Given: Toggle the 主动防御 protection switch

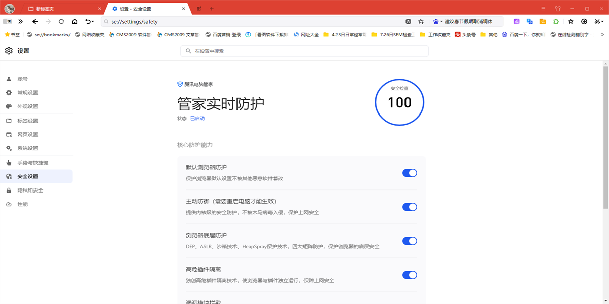Looking at the screenshot, I should tap(410, 207).
